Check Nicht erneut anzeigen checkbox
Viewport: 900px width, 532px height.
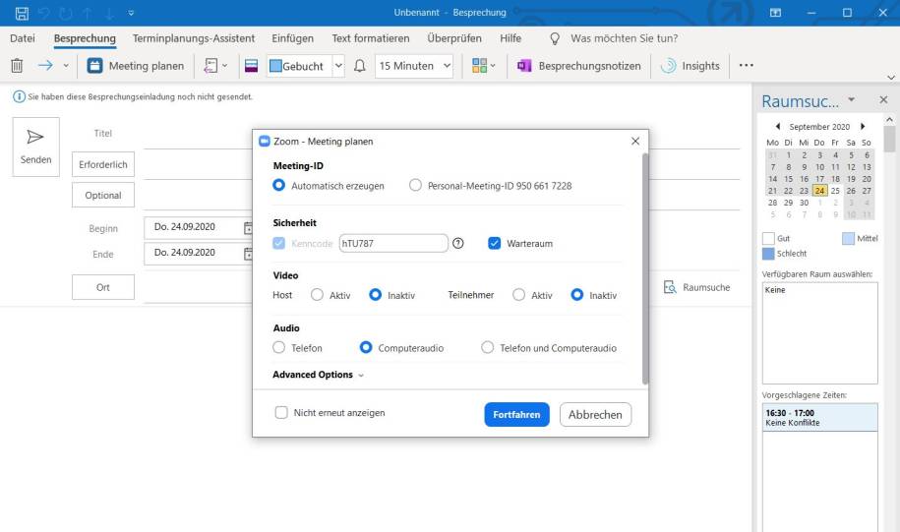[281, 413]
